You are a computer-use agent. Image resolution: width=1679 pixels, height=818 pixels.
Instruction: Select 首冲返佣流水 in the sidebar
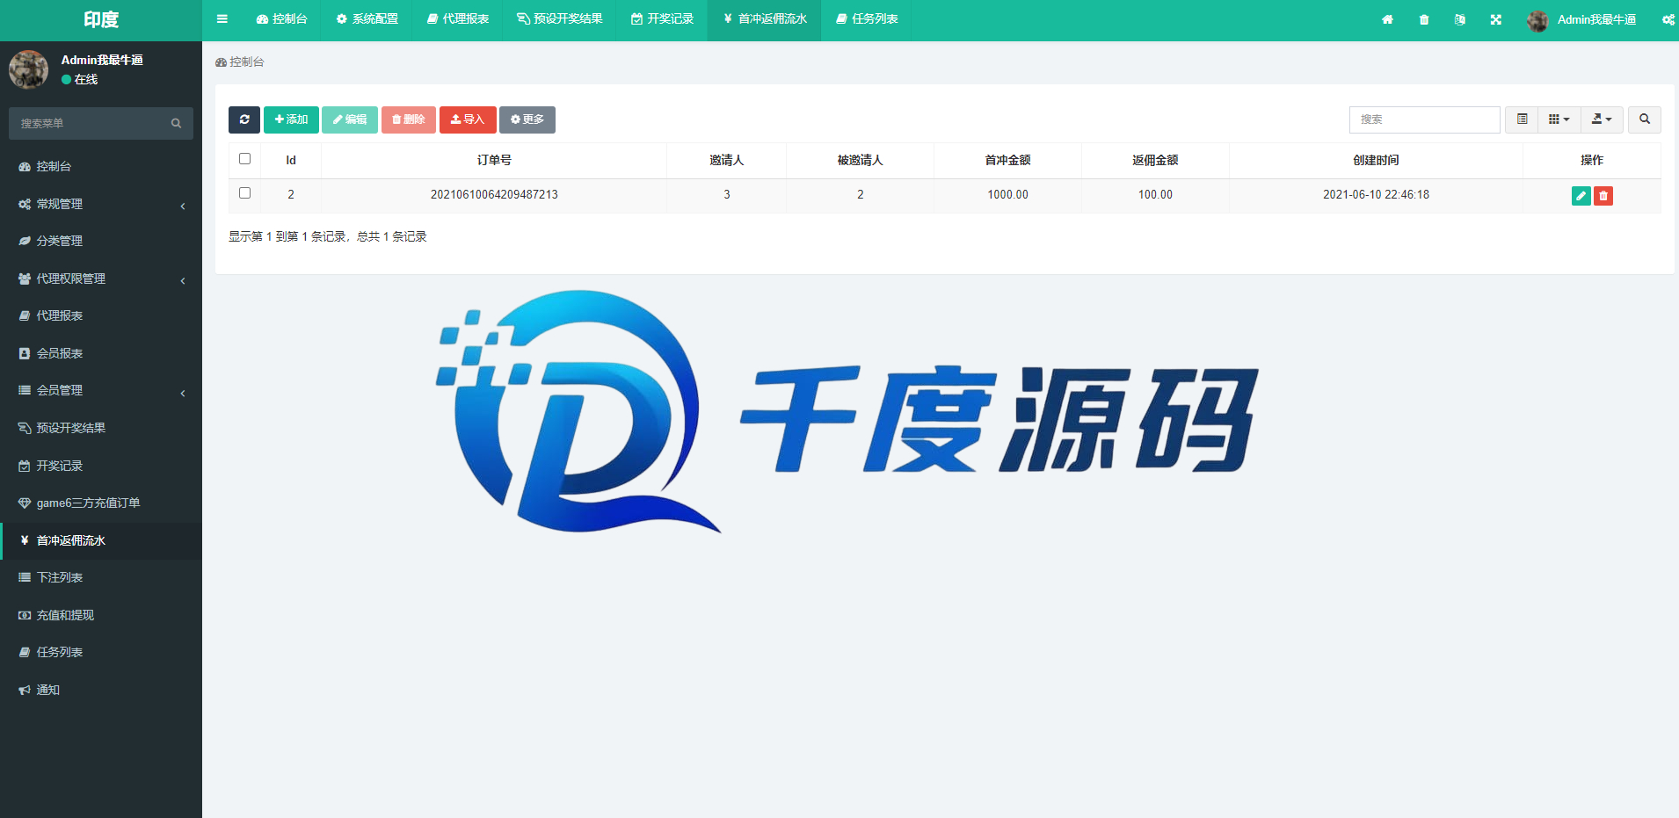[x=101, y=540]
